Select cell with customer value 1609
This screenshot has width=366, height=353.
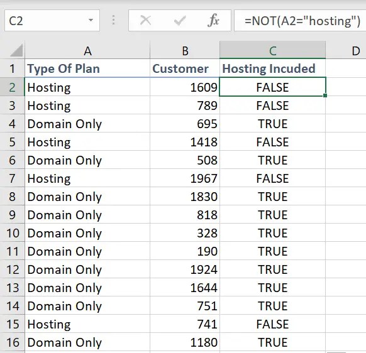(185, 87)
